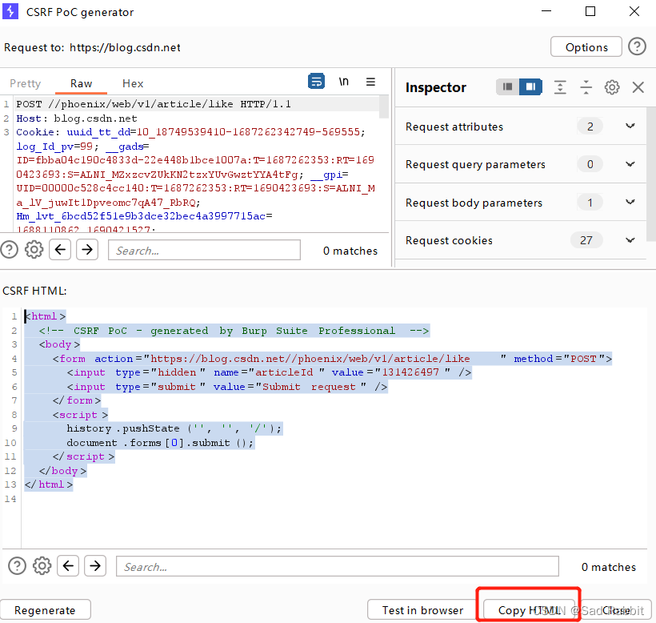Click 'Request cookies' label
Screen dimensions: 656x623
point(449,240)
